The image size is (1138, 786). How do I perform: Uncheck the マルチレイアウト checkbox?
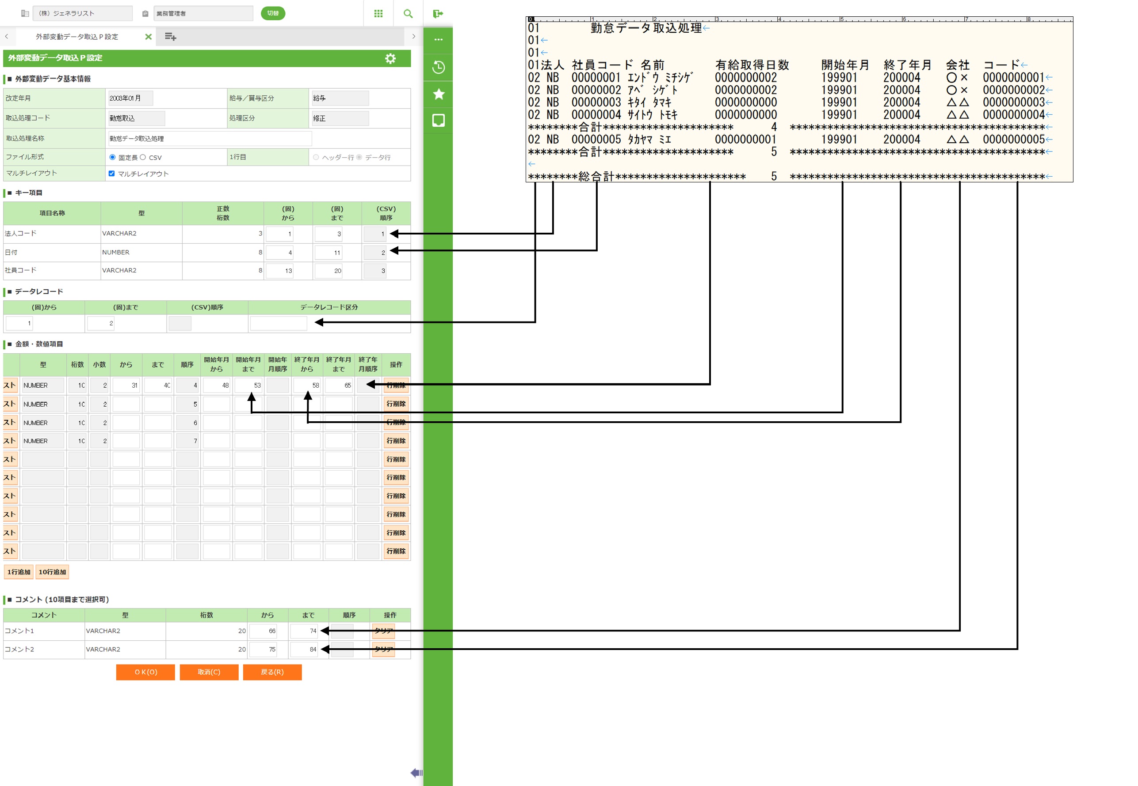(x=111, y=174)
